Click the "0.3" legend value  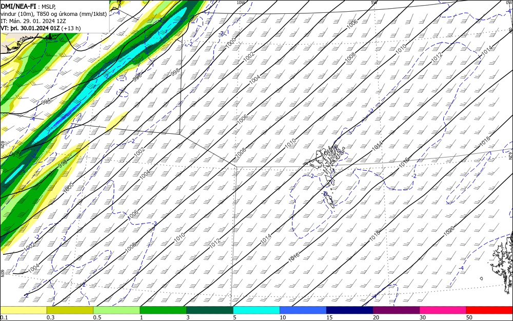[x=50, y=317]
